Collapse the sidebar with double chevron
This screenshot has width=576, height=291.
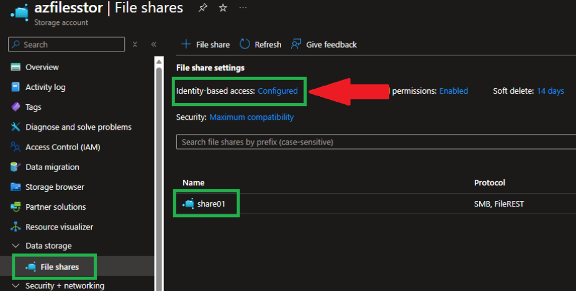pyautogui.click(x=154, y=45)
